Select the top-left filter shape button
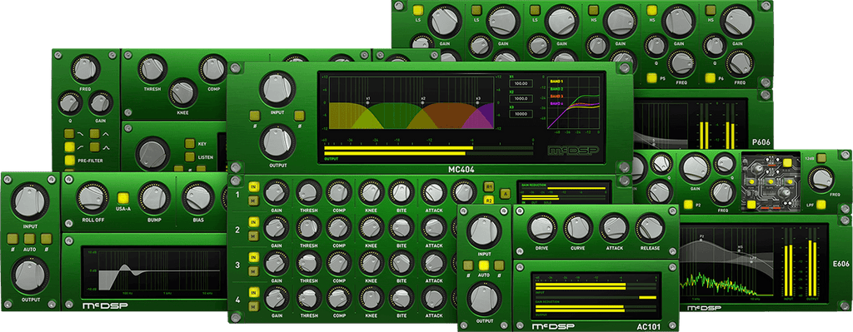The width and height of the screenshot is (853, 332). tap(69, 134)
